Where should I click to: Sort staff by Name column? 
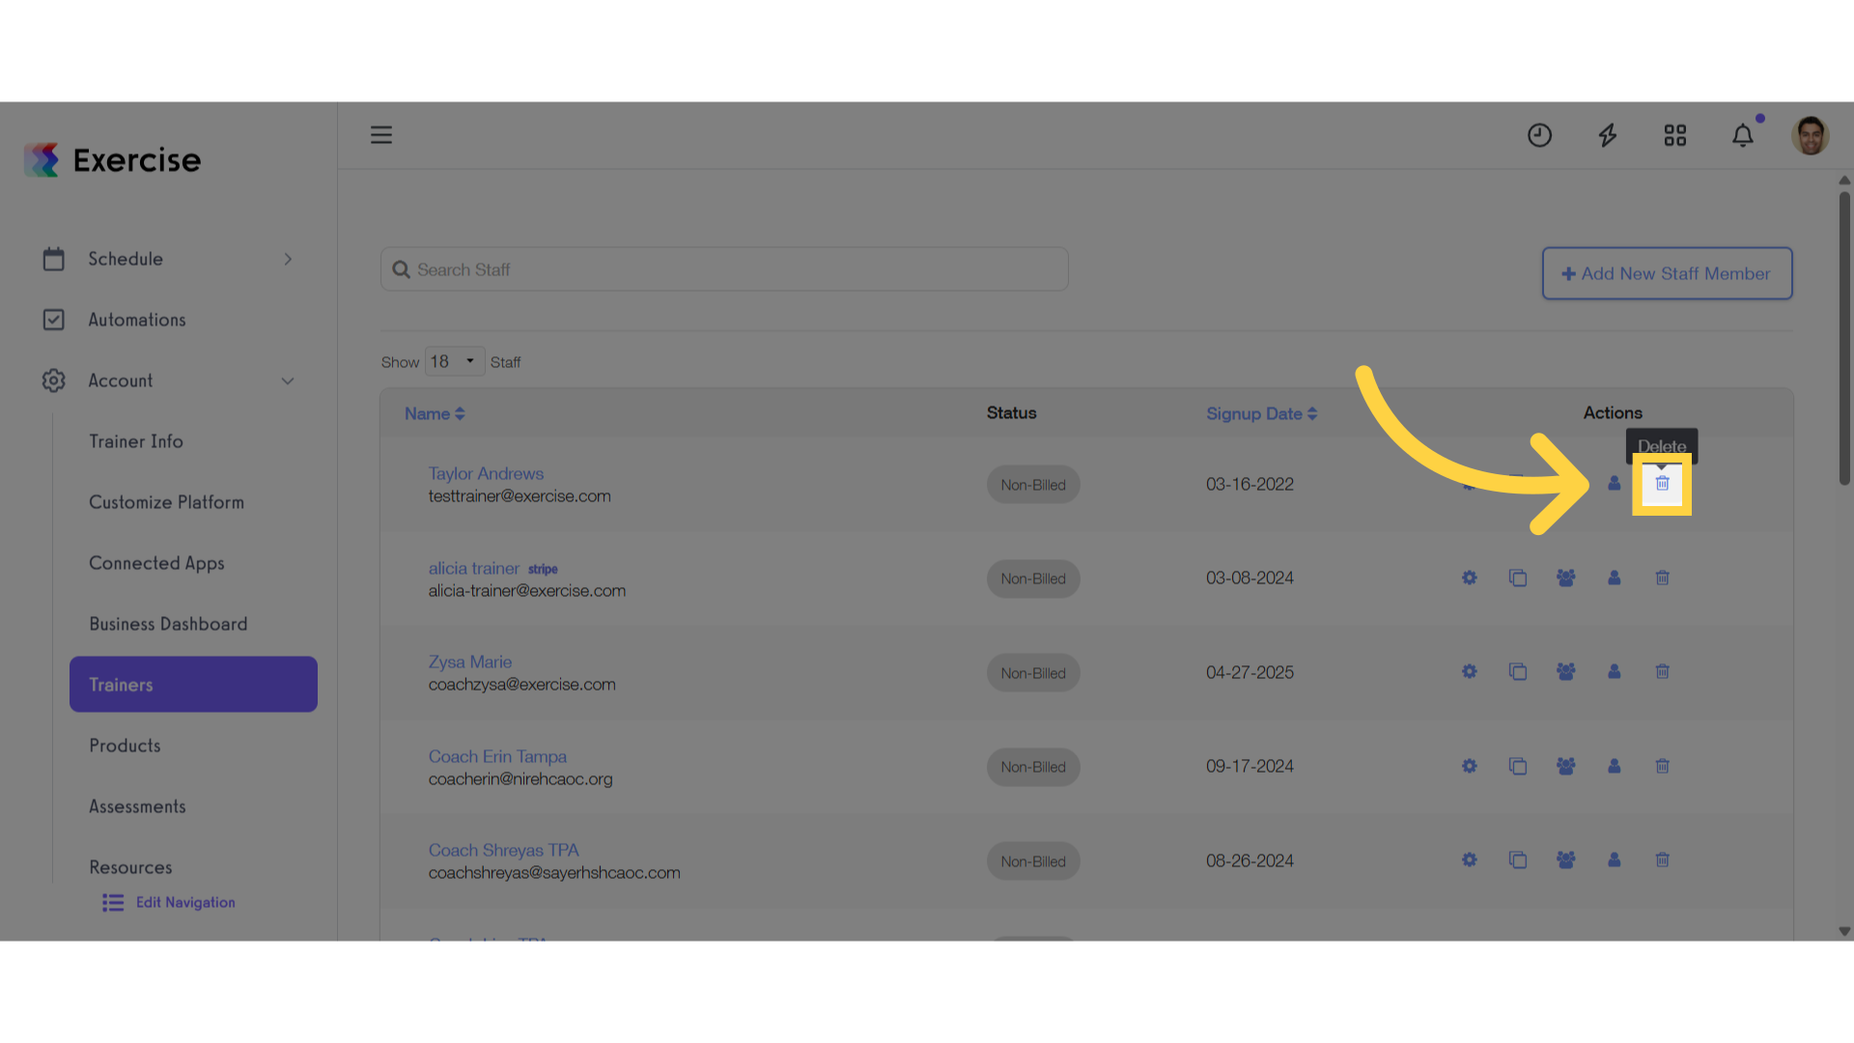(435, 413)
